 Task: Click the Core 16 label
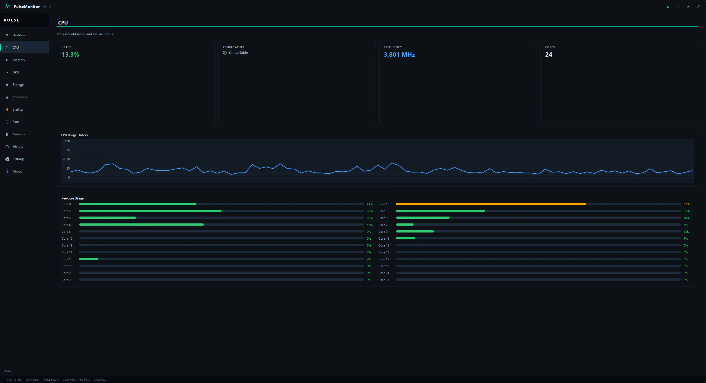(x=67, y=259)
